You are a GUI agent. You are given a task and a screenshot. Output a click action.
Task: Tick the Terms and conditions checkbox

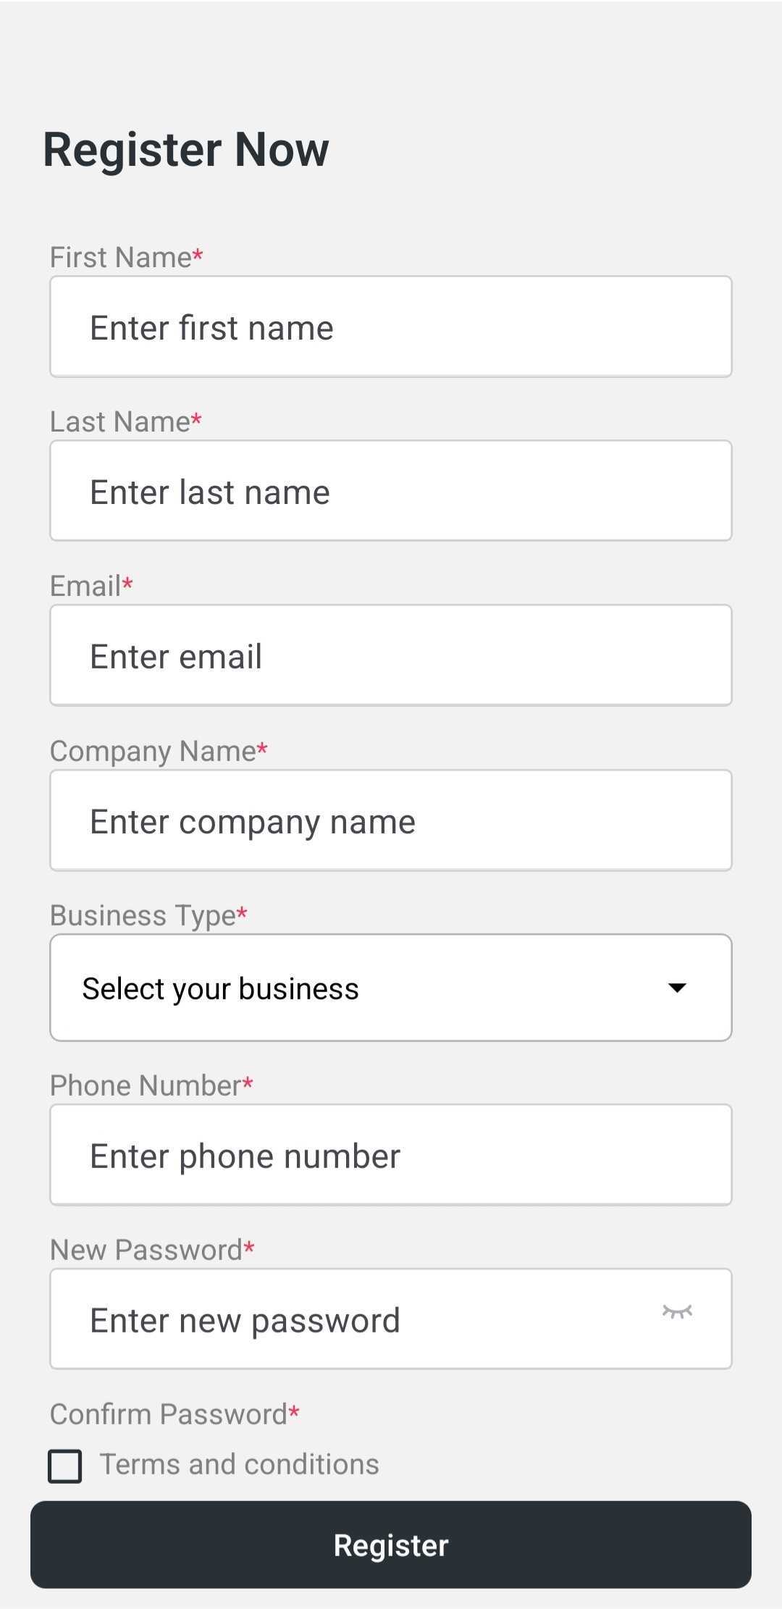click(64, 1466)
